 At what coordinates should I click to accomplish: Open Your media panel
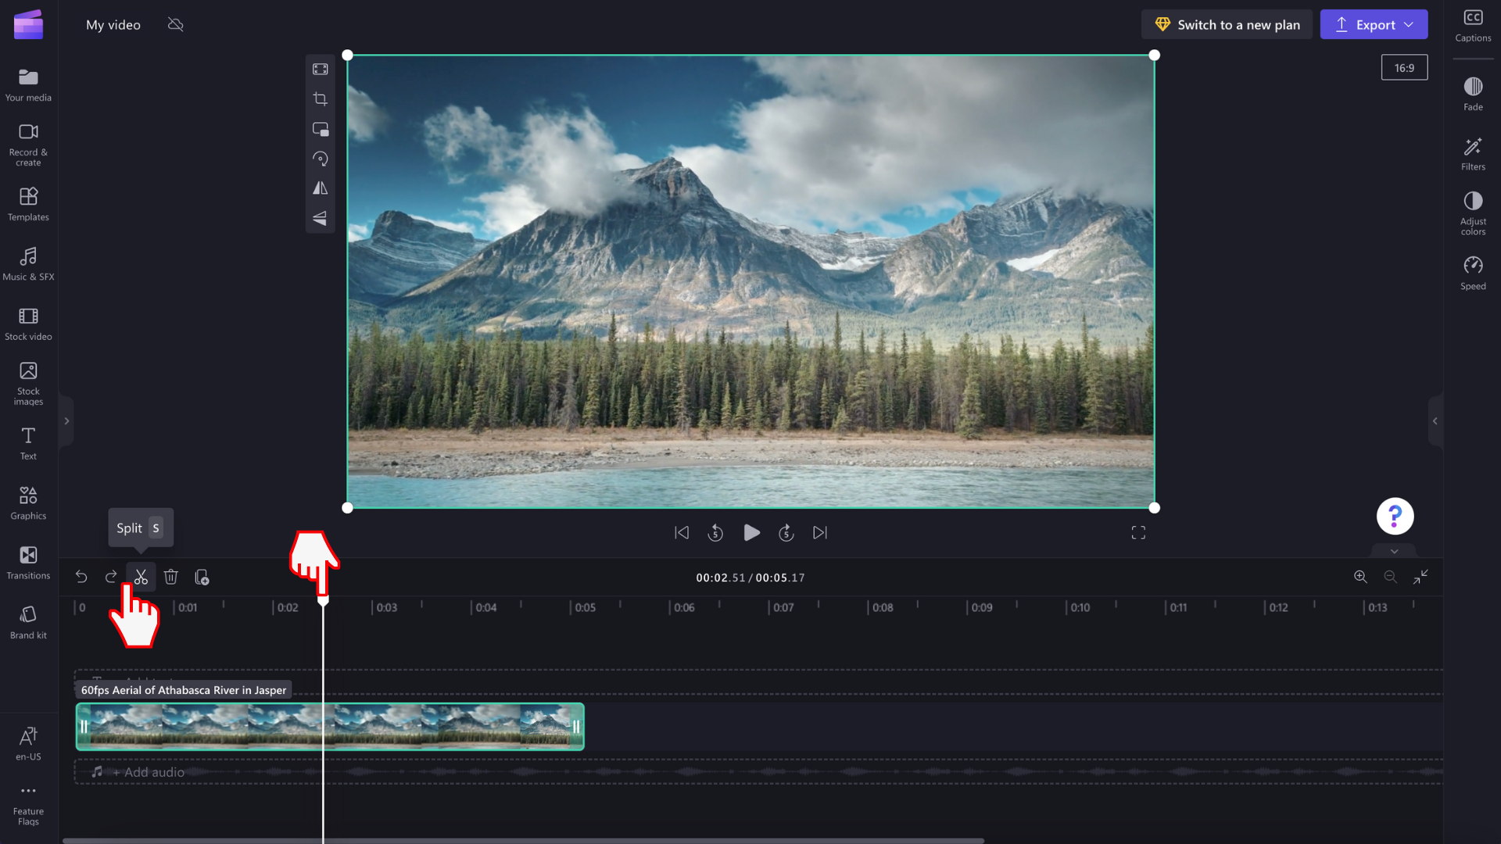(28, 84)
